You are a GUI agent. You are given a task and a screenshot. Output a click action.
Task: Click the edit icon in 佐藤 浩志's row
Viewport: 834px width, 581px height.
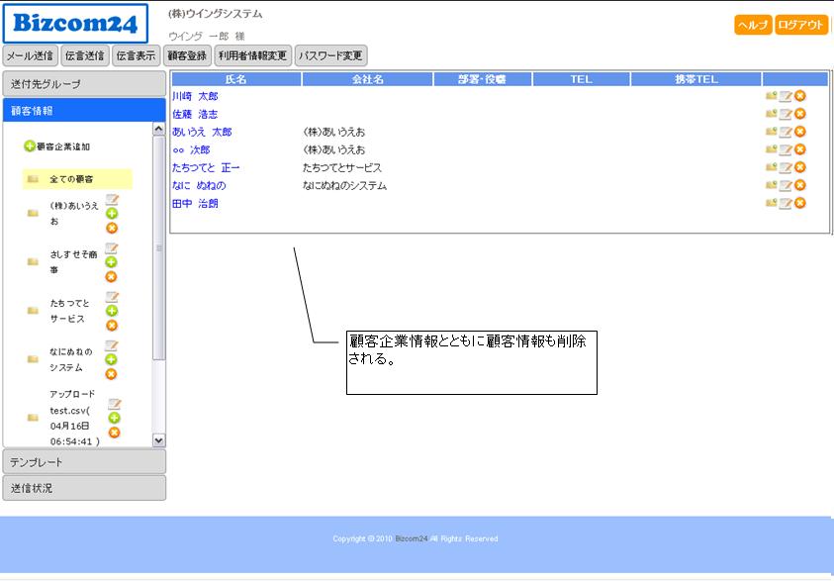[786, 114]
